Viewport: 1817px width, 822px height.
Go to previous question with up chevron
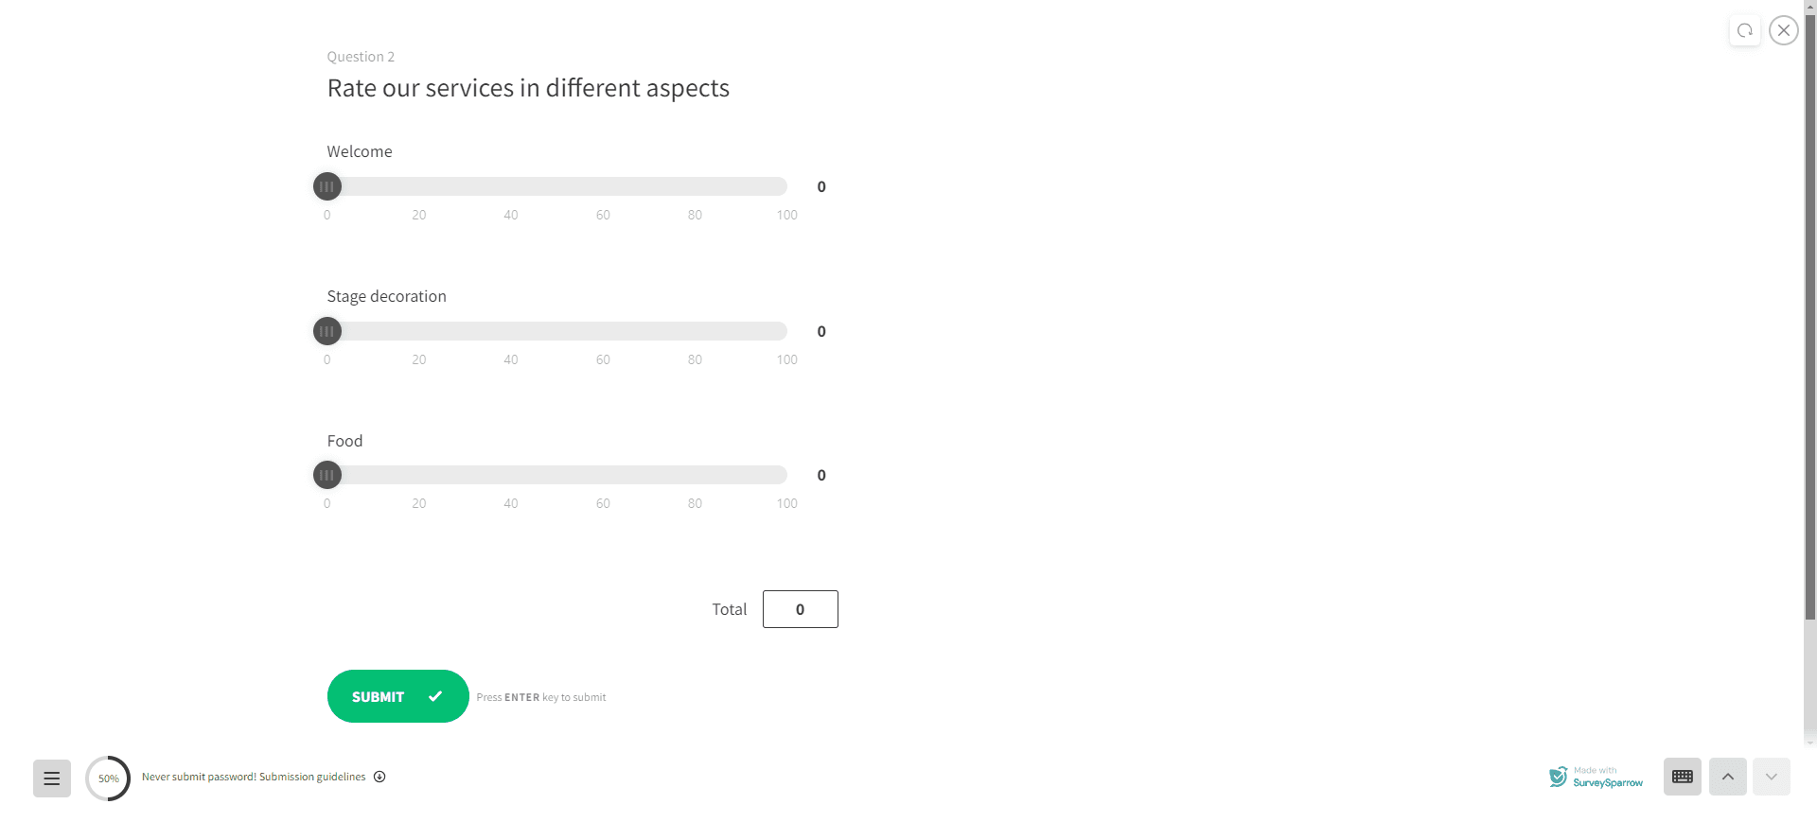(1727, 777)
